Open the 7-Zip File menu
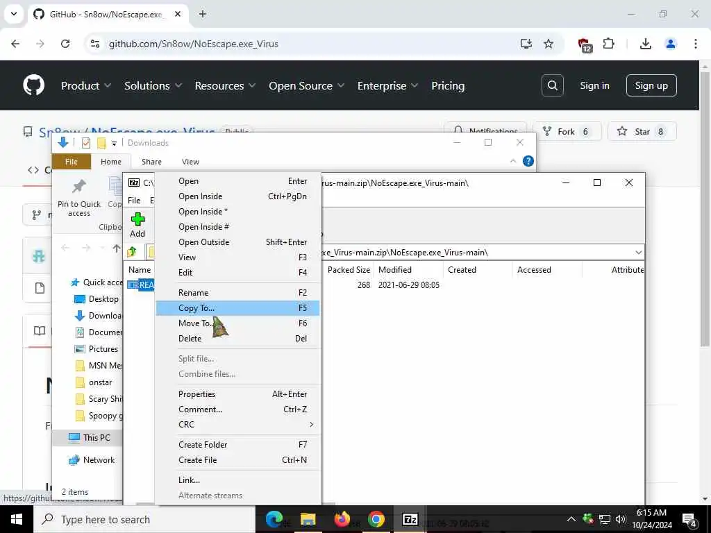This screenshot has width=711, height=533. pyautogui.click(x=134, y=201)
